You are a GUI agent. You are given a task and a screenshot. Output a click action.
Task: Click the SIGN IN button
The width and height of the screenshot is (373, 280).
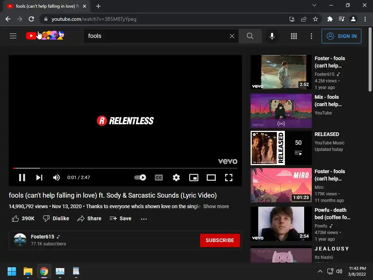(x=341, y=36)
